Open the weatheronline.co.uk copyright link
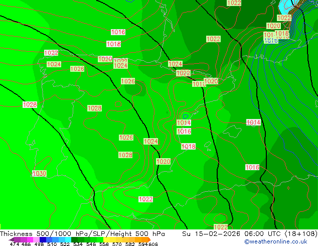This screenshot has width=318, height=246. coord(276,241)
